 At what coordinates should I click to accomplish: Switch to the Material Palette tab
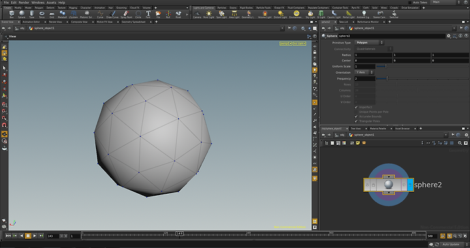tap(378, 129)
